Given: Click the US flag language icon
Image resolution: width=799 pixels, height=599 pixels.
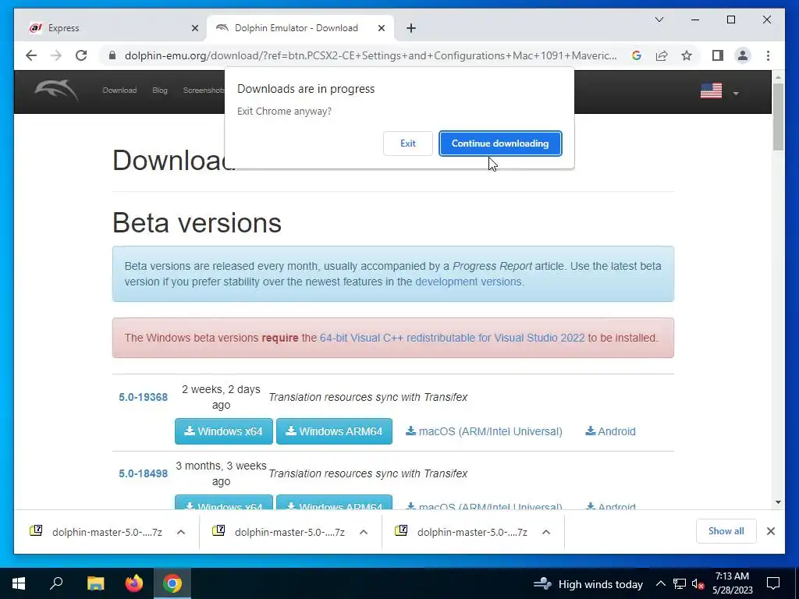Looking at the screenshot, I should [x=711, y=90].
